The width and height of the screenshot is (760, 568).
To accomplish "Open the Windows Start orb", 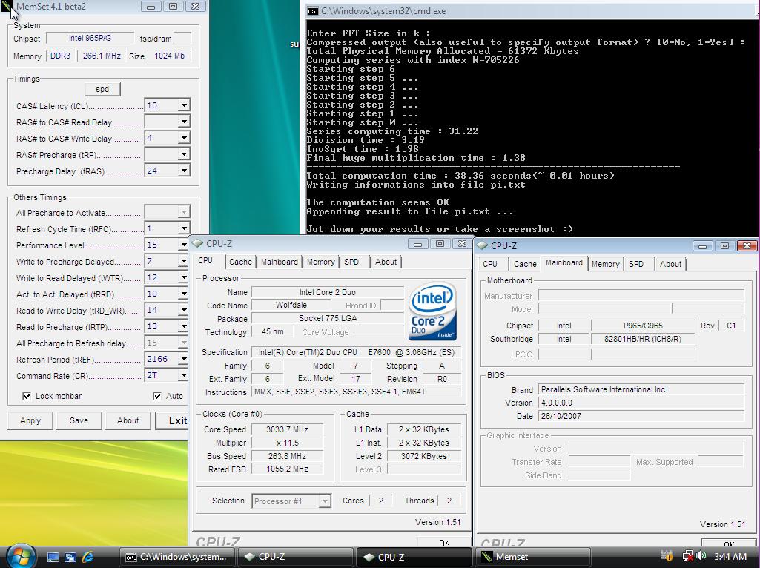I will pyautogui.click(x=21, y=556).
